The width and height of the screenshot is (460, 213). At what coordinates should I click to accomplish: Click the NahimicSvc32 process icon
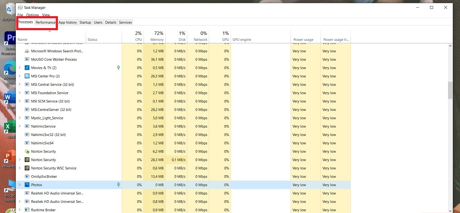(27, 135)
